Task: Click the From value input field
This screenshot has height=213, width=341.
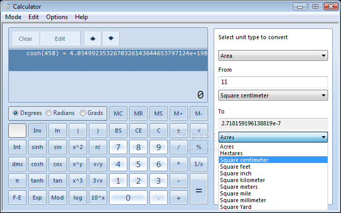Action: tap(273, 82)
